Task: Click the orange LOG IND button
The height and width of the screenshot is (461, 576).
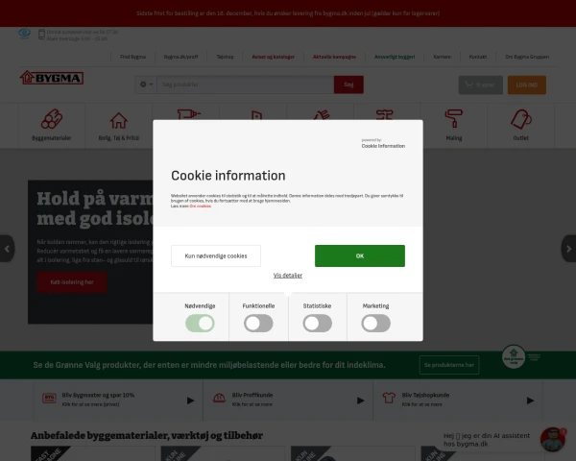Action: [527, 85]
